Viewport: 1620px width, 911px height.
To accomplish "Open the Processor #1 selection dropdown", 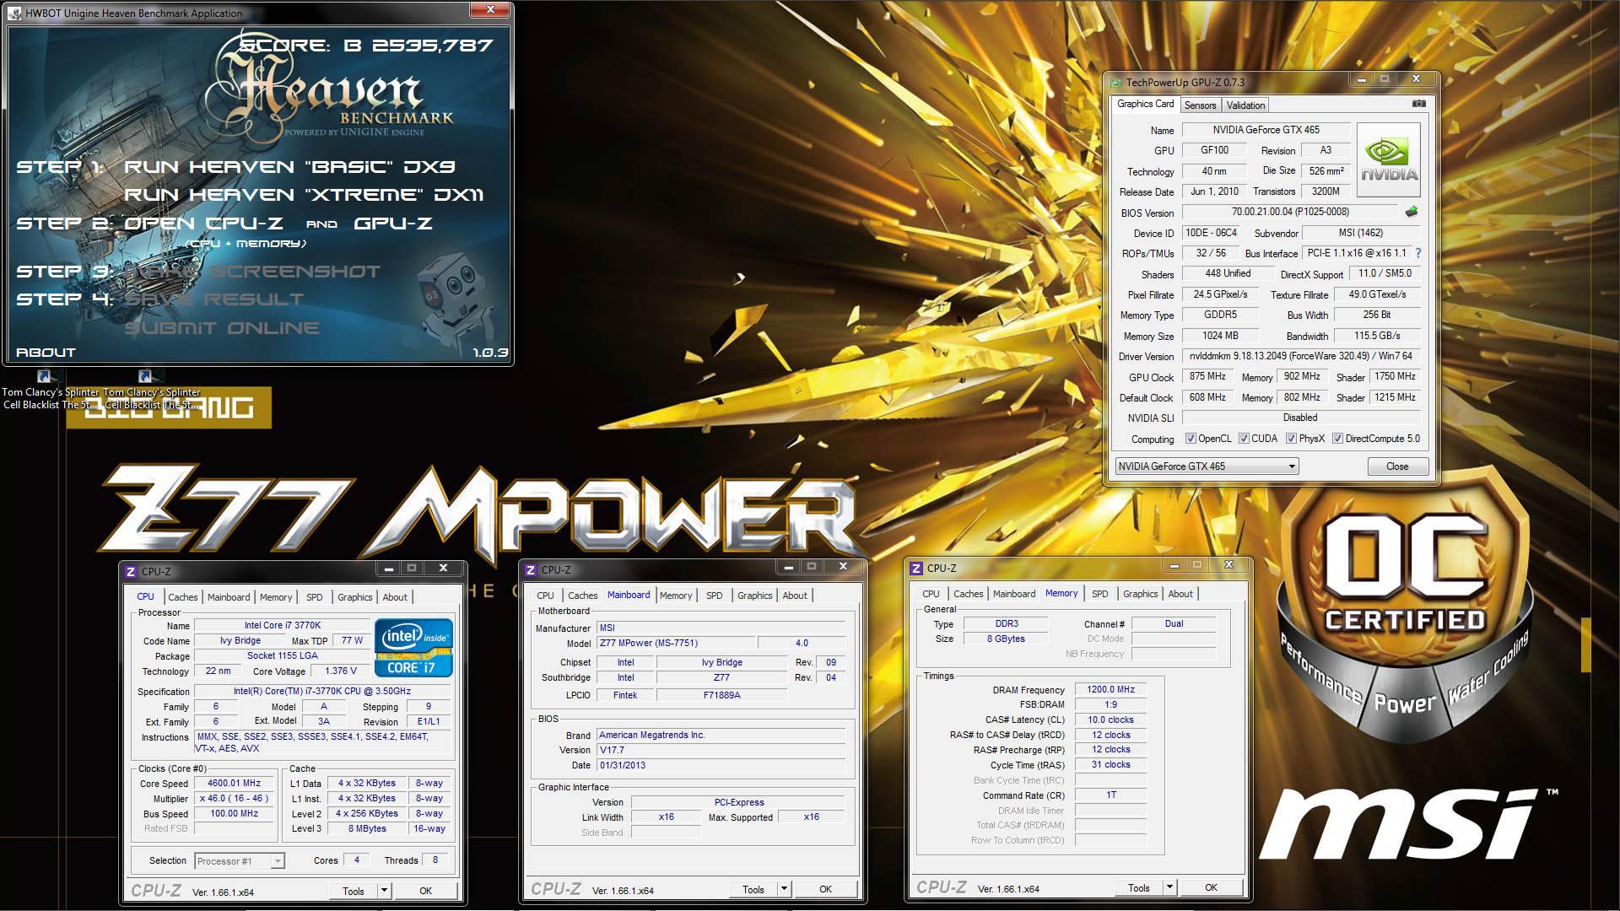I will (240, 861).
